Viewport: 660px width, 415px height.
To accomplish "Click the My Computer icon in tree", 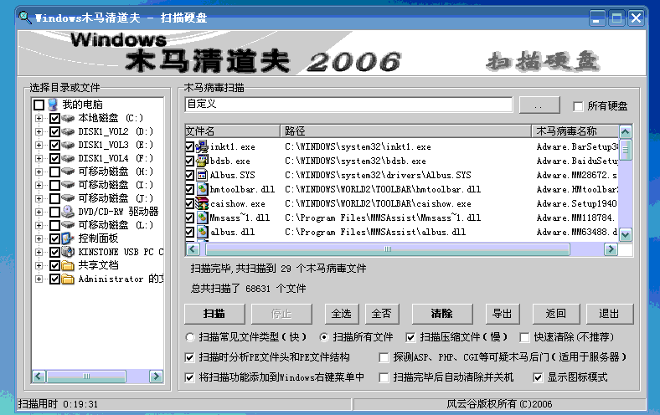I will [53, 105].
